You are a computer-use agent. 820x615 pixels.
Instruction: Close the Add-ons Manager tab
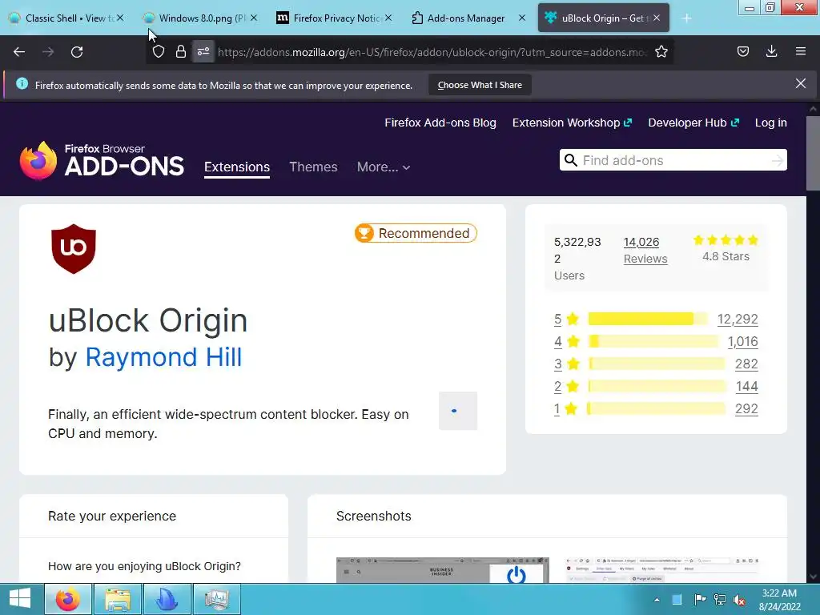tap(521, 18)
